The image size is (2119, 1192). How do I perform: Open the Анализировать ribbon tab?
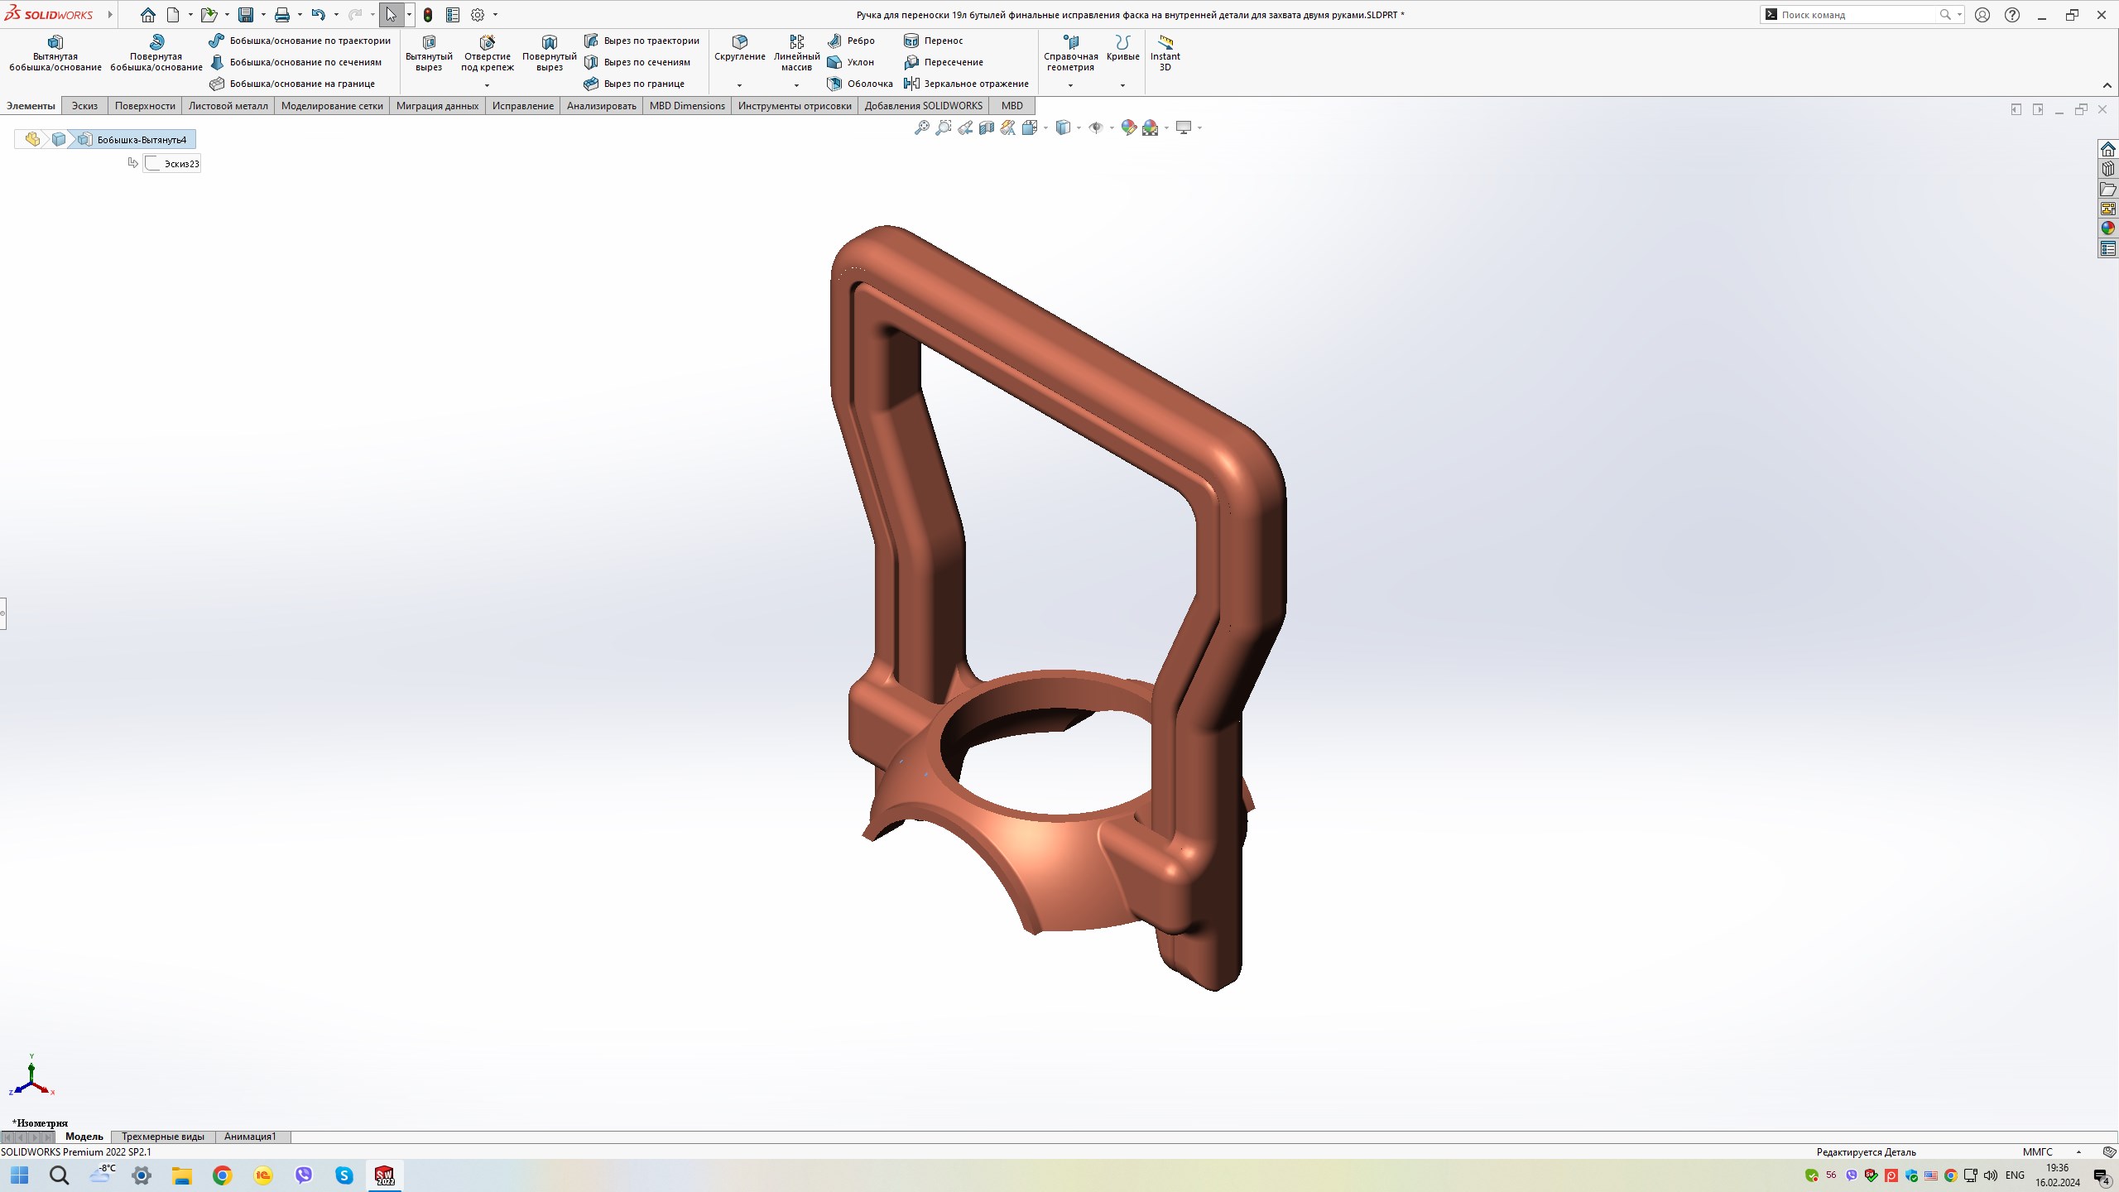point(601,106)
